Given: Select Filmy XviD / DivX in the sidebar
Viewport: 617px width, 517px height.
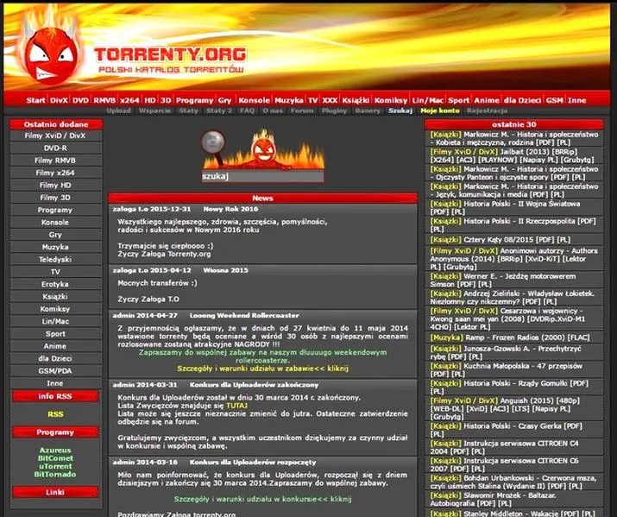Looking at the screenshot, I should (55, 136).
